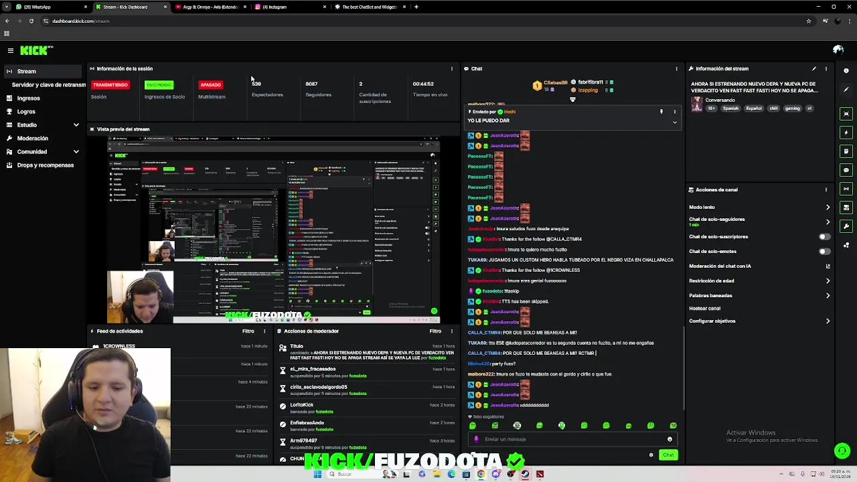The width and height of the screenshot is (857, 482).
Task: Open Modo lento settings arrow
Action: [828, 207]
